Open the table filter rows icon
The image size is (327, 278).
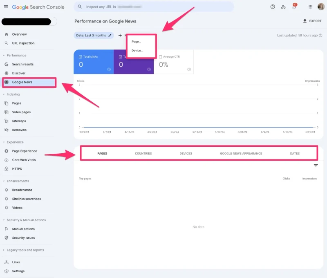tap(316, 166)
